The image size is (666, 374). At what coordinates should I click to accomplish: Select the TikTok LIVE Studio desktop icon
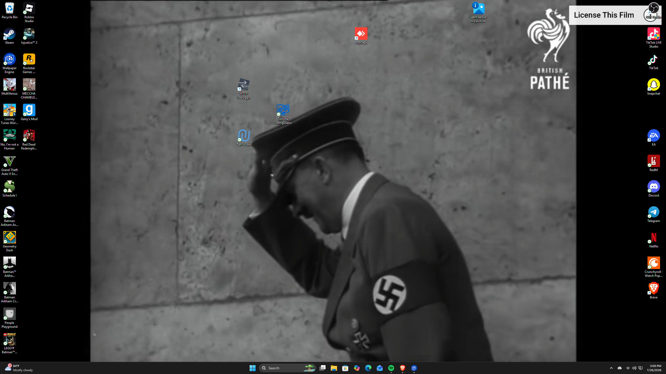coord(653,38)
